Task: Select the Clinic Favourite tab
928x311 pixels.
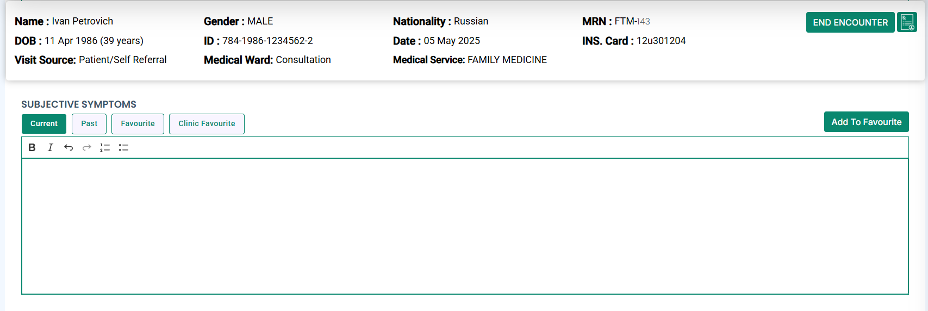Action: (x=207, y=123)
